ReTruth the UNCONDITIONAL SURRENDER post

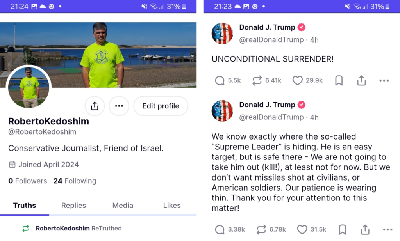point(257,81)
